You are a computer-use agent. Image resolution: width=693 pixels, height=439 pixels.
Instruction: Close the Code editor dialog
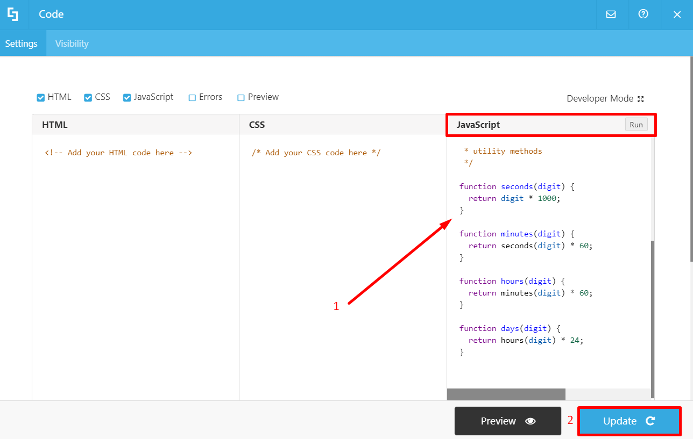pyautogui.click(x=677, y=15)
